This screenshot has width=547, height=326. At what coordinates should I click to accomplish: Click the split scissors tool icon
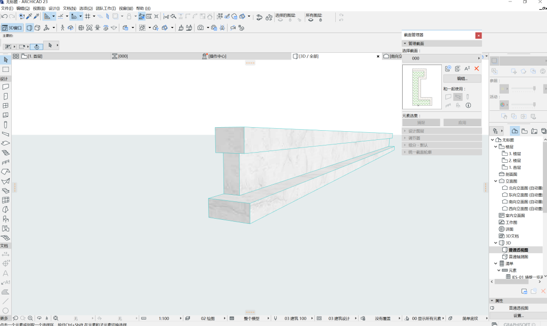click(x=166, y=16)
